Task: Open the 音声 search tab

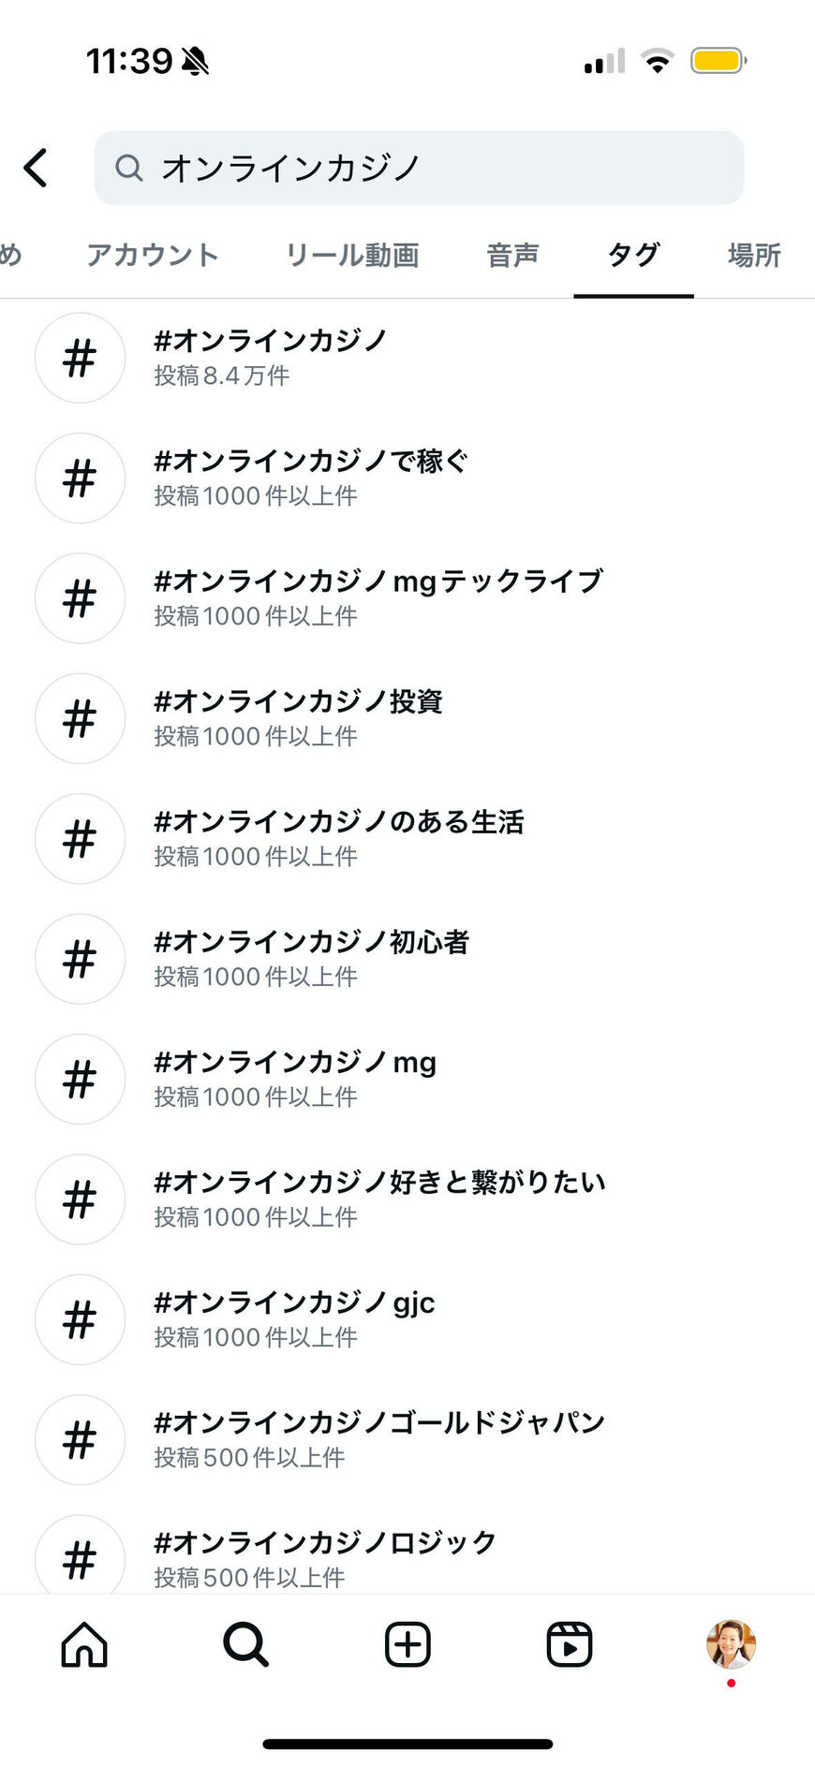Action: pos(511,255)
